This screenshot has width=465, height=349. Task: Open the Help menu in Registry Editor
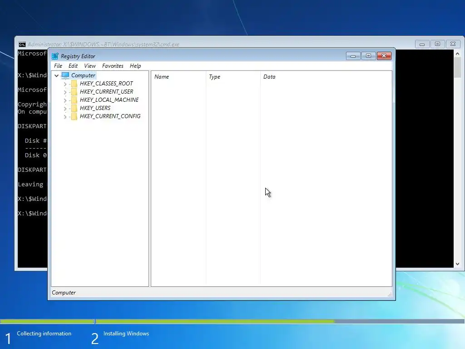[x=135, y=66]
